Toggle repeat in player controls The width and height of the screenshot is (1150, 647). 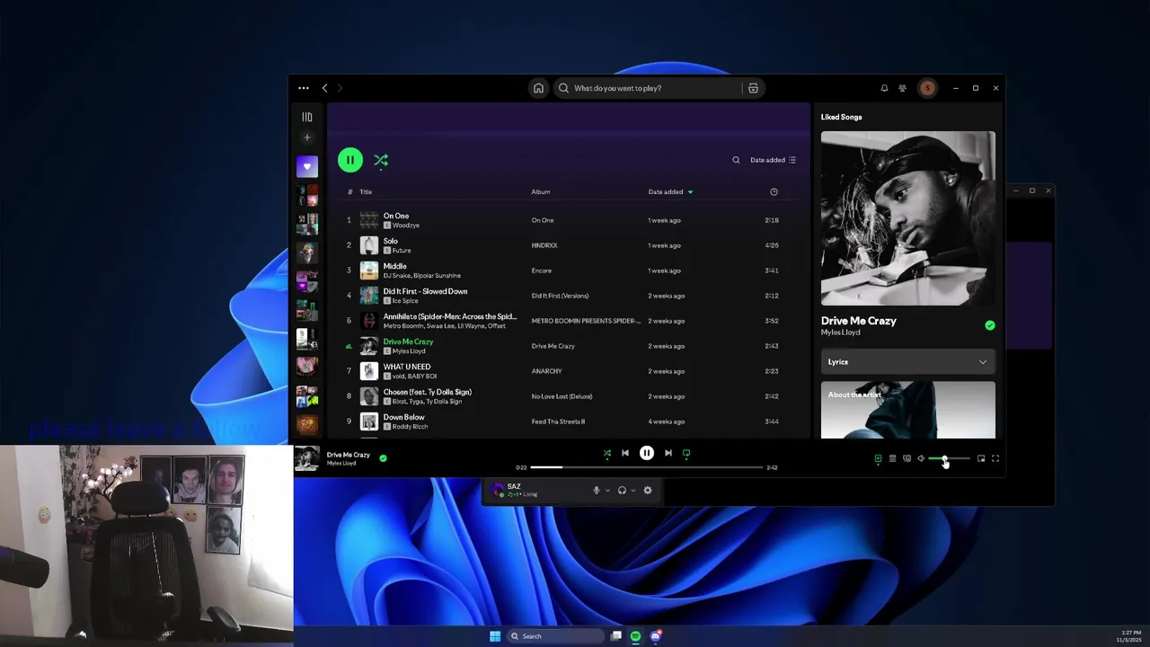point(686,453)
